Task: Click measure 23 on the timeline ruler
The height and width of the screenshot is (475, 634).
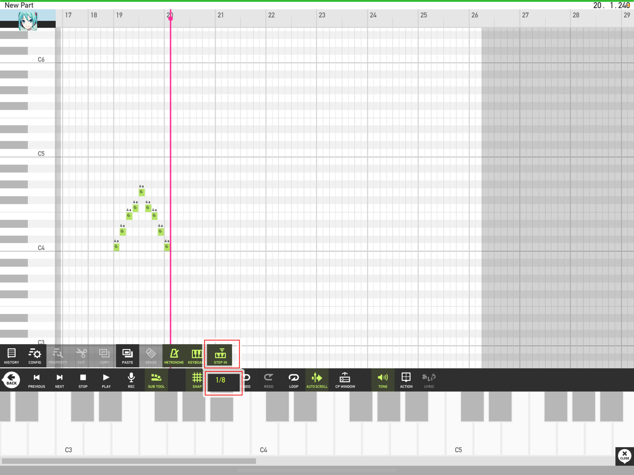Action: [322, 15]
